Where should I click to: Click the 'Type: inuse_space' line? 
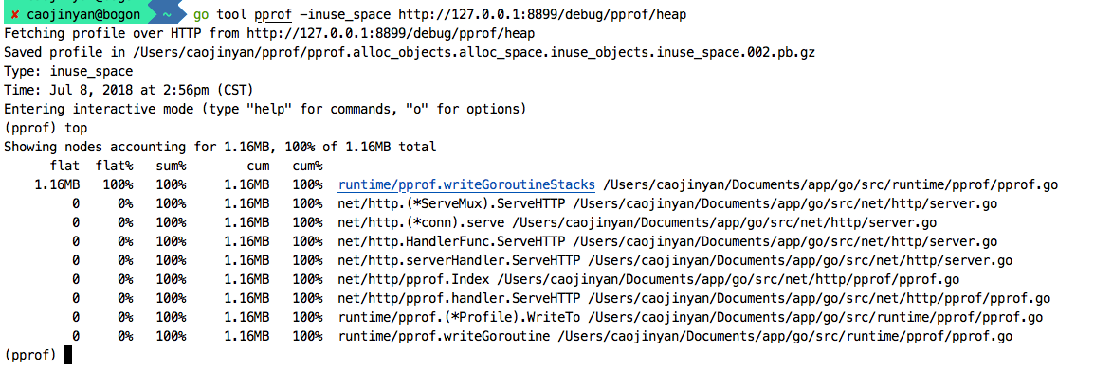pos(68,71)
